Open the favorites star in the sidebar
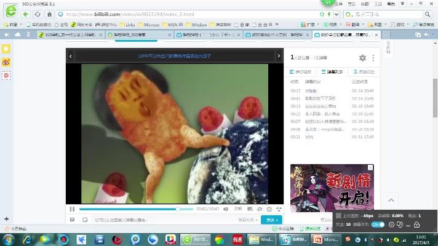 pyautogui.click(x=6, y=49)
